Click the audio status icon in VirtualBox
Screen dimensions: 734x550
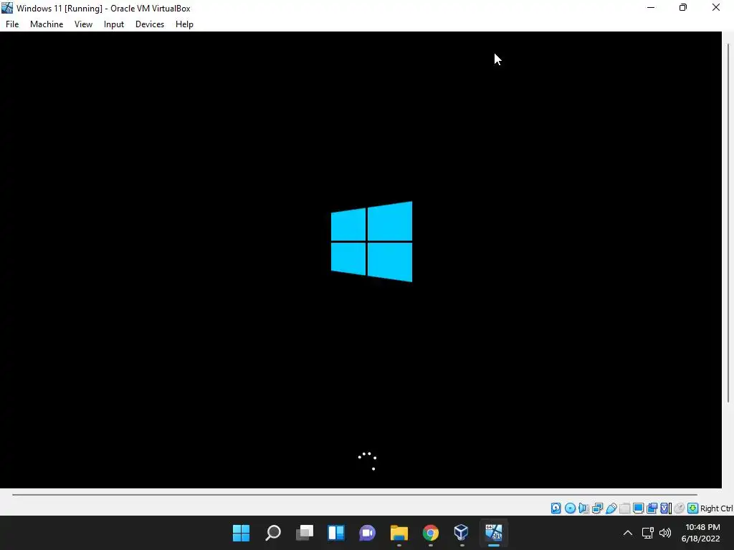pos(583,508)
